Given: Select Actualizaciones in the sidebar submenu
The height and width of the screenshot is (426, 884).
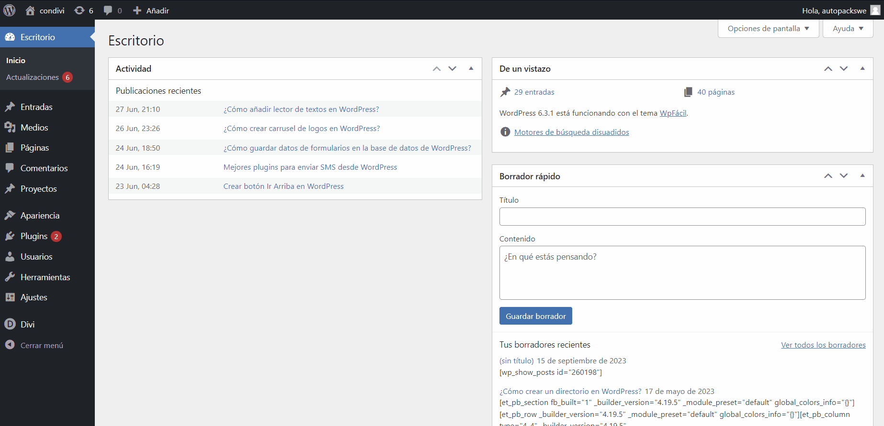Looking at the screenshot, I should tap(33, 77).
